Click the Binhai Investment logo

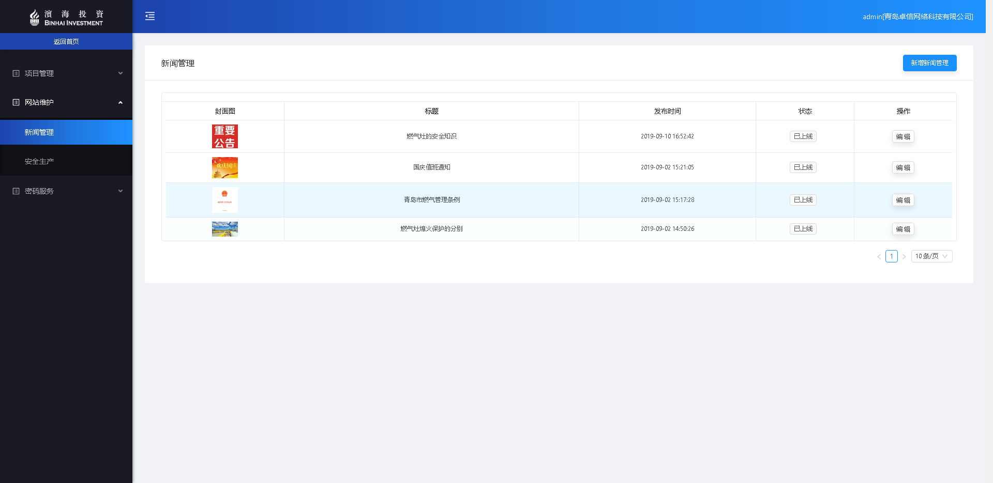[66, 18]
